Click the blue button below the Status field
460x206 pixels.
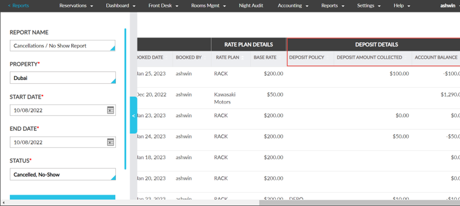click(x=63, y=197)
